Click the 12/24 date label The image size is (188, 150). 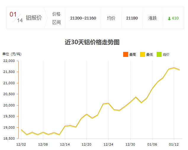click(108, 144)
